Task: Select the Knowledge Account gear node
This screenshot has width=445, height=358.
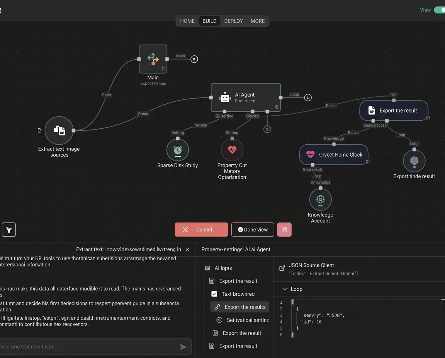Action: point(320,199)
